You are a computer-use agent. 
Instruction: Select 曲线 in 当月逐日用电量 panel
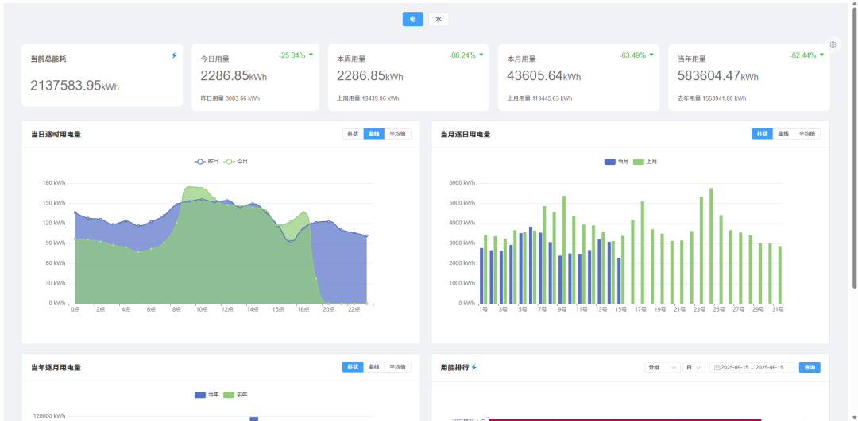tap(783, 134)
